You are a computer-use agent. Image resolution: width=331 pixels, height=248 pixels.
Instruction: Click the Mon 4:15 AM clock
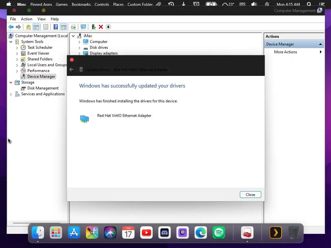pos(288,4)
